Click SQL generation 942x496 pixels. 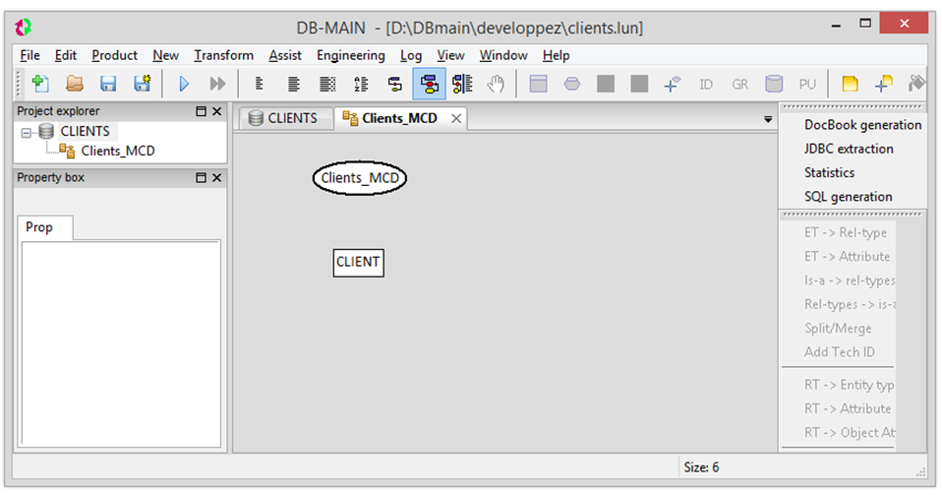coord(848,197)
